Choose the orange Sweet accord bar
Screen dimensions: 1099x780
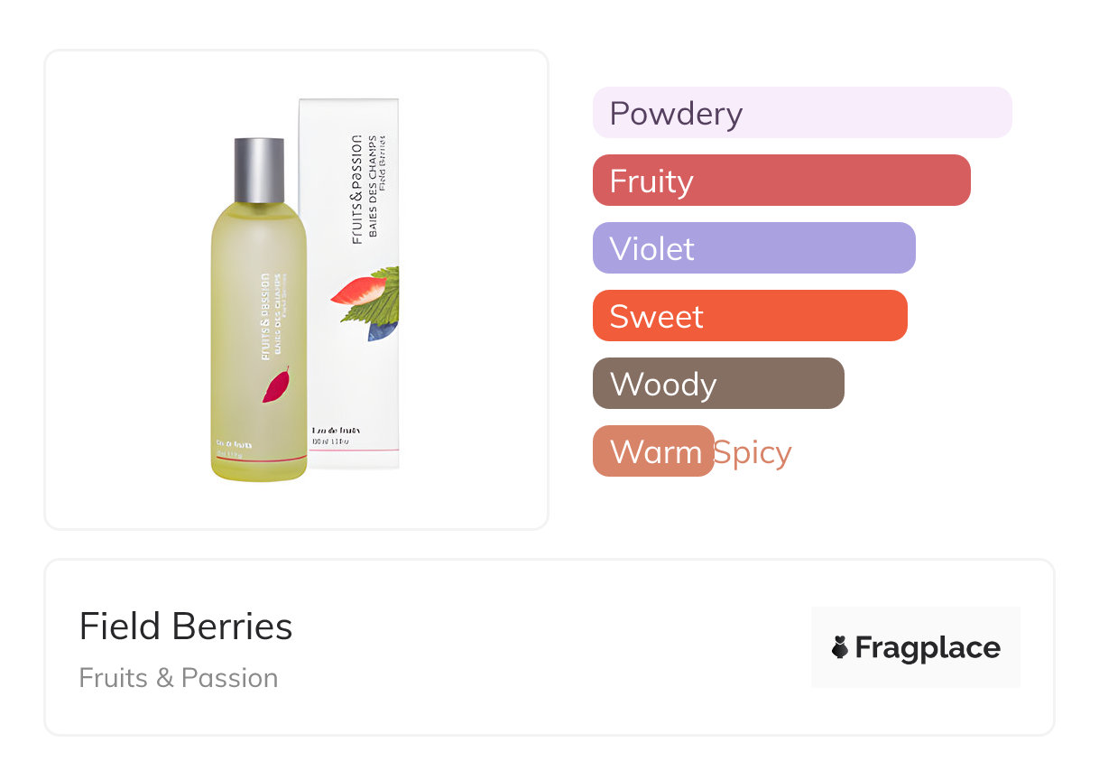point(749,316)
